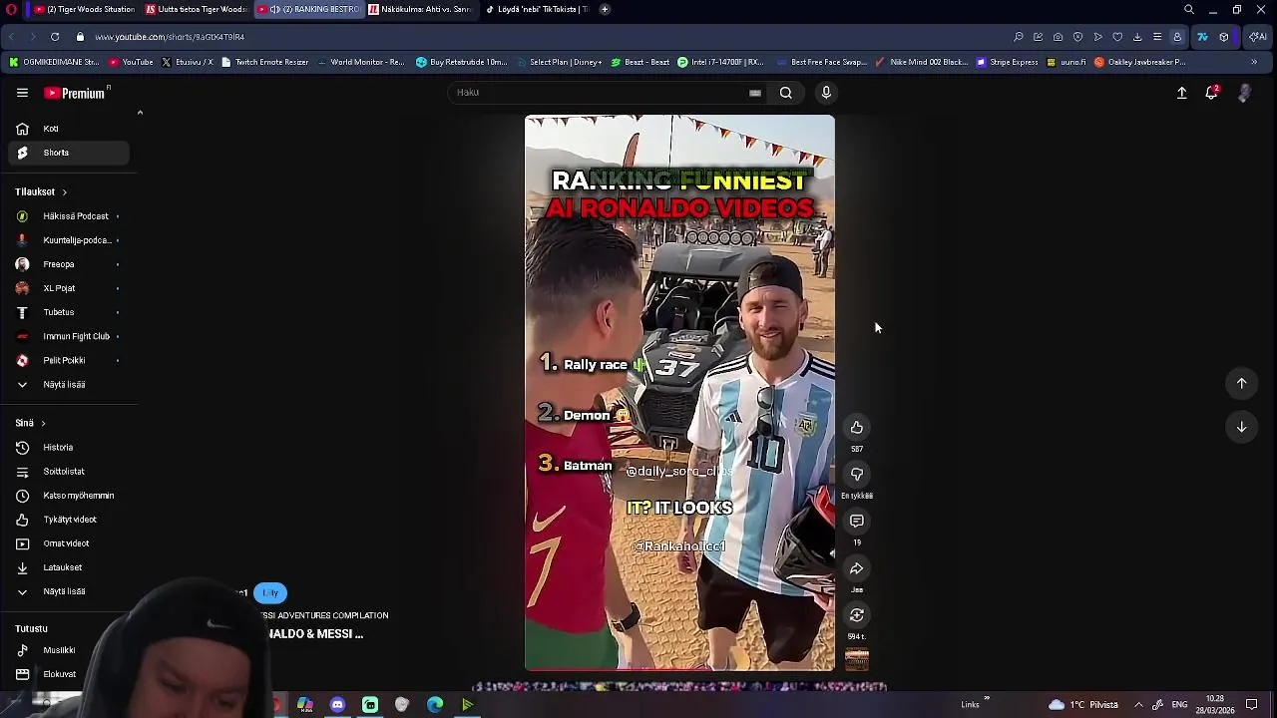Open the sound thumbnail of the short
Image resolution: width=1277 pixels, height=718 pixels.
pyautogui.click(x=857, y=659)
